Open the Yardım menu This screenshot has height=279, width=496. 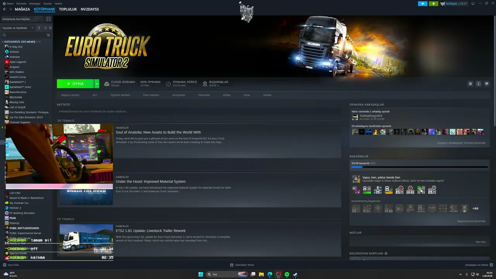pos(58,3)
